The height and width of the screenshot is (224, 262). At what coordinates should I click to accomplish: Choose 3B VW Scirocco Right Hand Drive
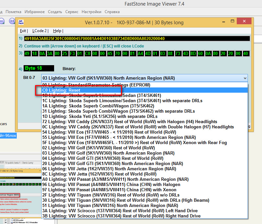click(145, 216)
